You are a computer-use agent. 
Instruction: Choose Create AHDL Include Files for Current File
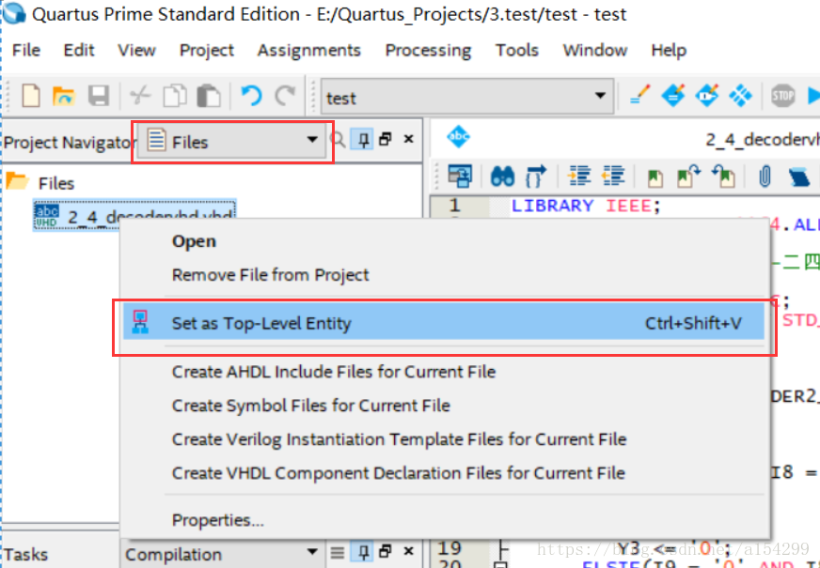[444, 372]
